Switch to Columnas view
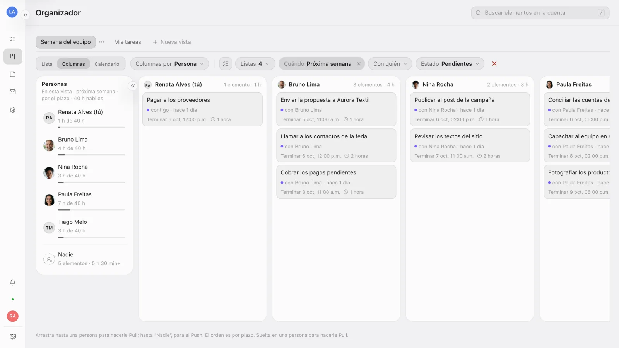 (x=74, y=64)
